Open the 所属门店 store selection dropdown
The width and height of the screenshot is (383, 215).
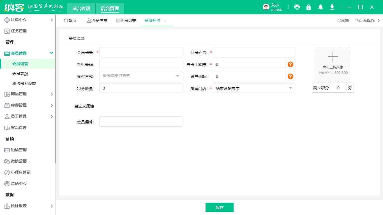click(x=253, y=88)
